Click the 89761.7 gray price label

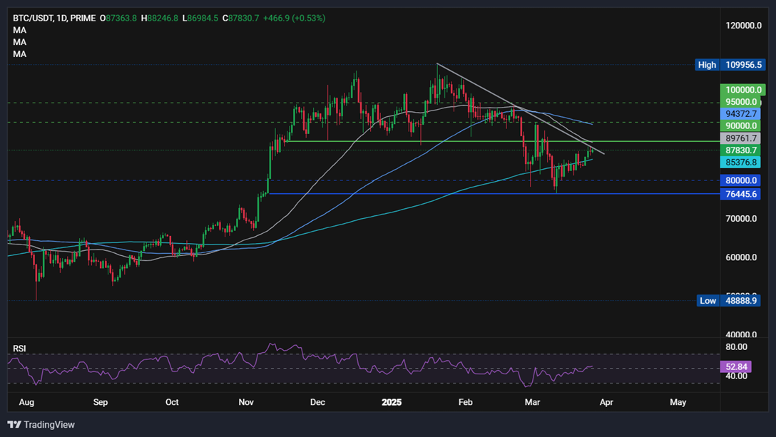pos(740,138)
